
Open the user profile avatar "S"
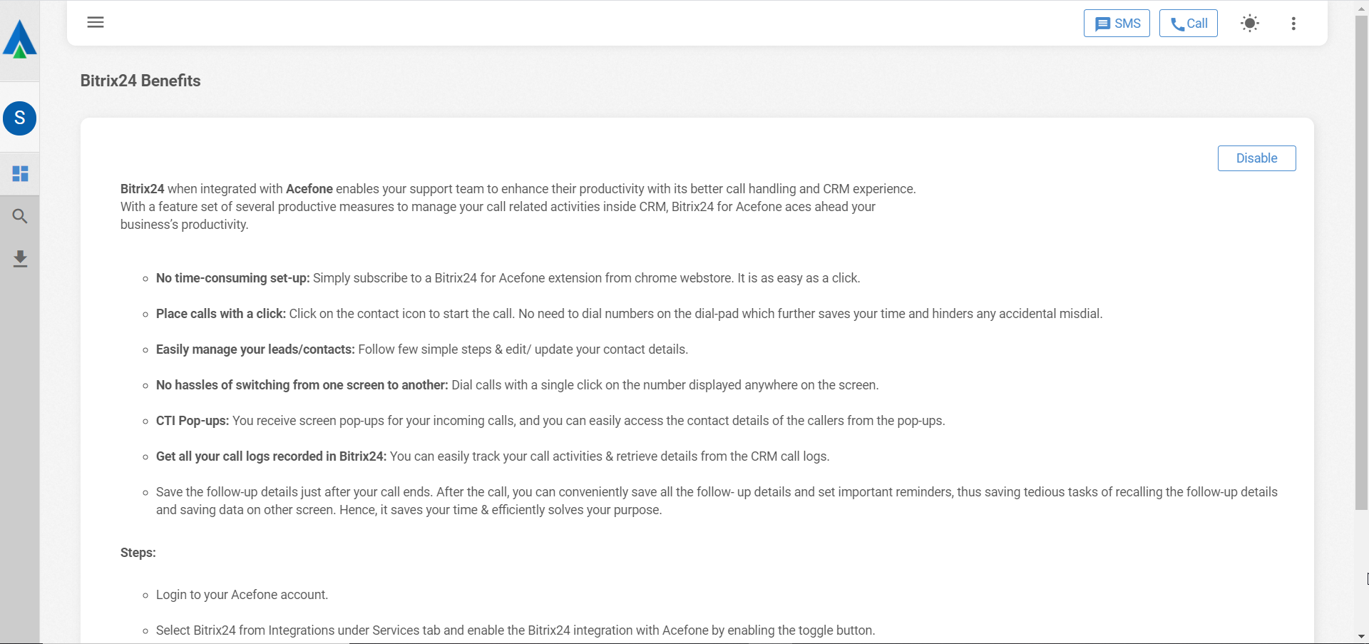(x=20, y=118)
